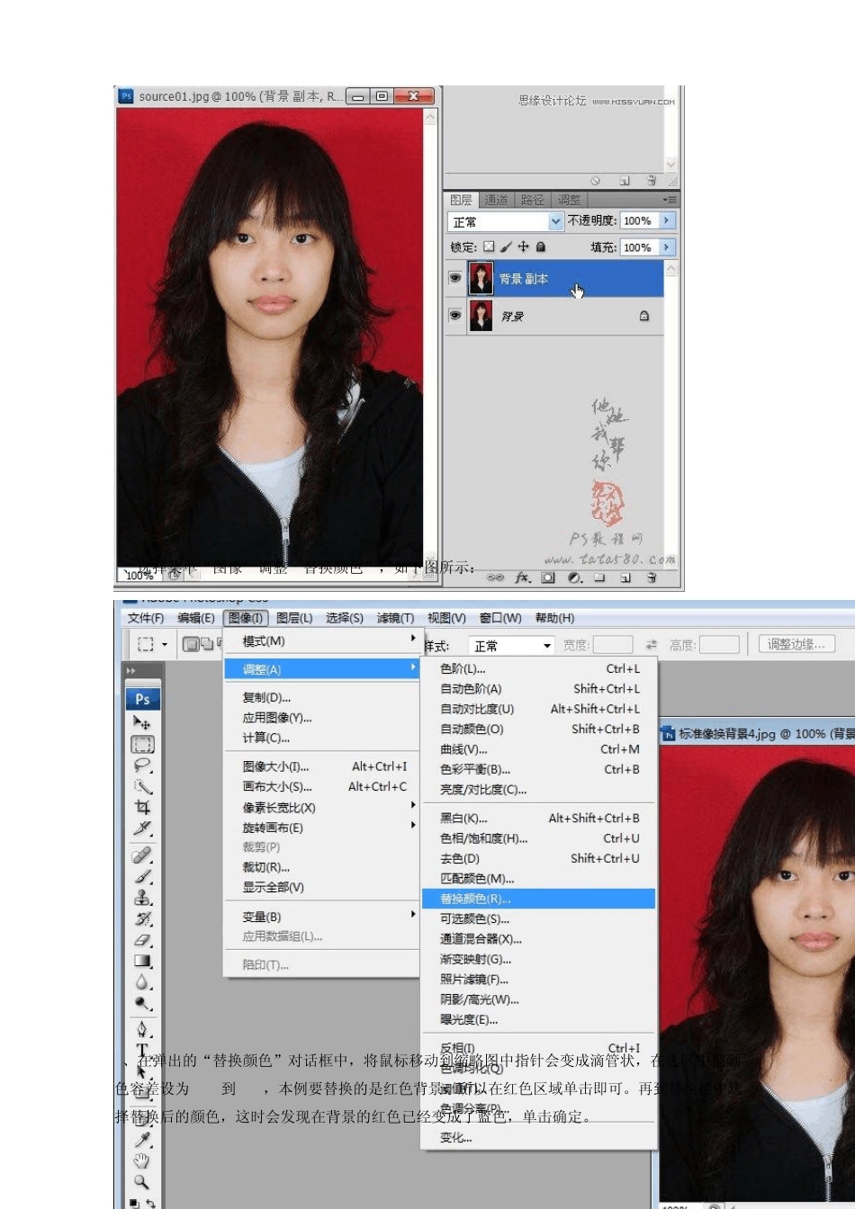Screen dimensions: 855x1209
Task: Select the Eraser tool
Action: [x=142, y=940]
